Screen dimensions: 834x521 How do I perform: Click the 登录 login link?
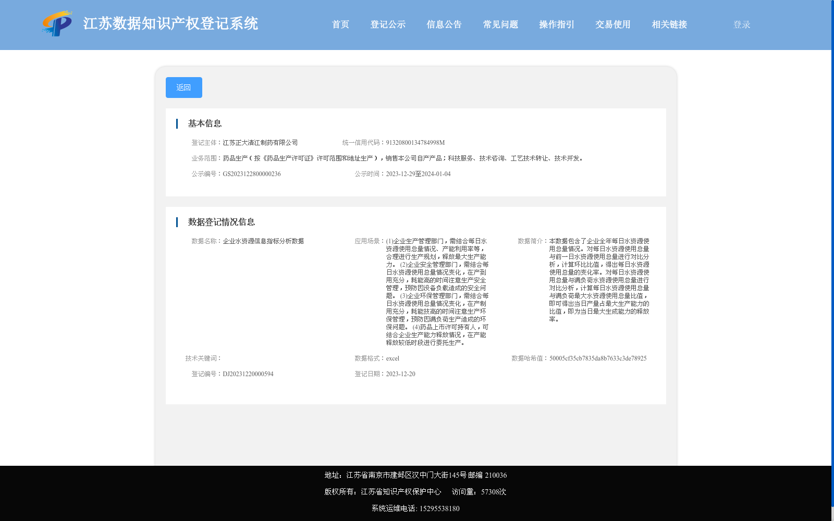coord(742,24)
